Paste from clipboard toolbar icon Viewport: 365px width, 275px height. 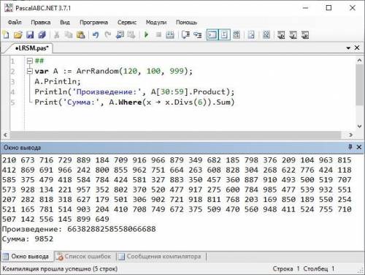click(x=80, y=35)
